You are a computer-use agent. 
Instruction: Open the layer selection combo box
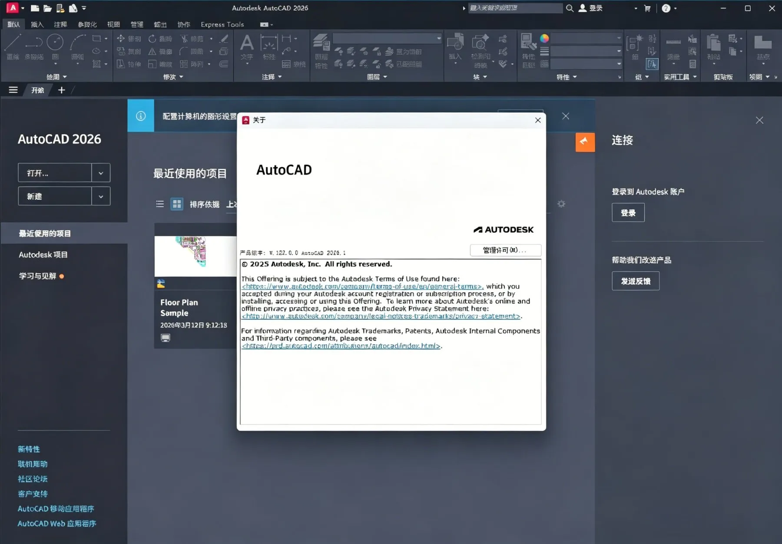388,39
